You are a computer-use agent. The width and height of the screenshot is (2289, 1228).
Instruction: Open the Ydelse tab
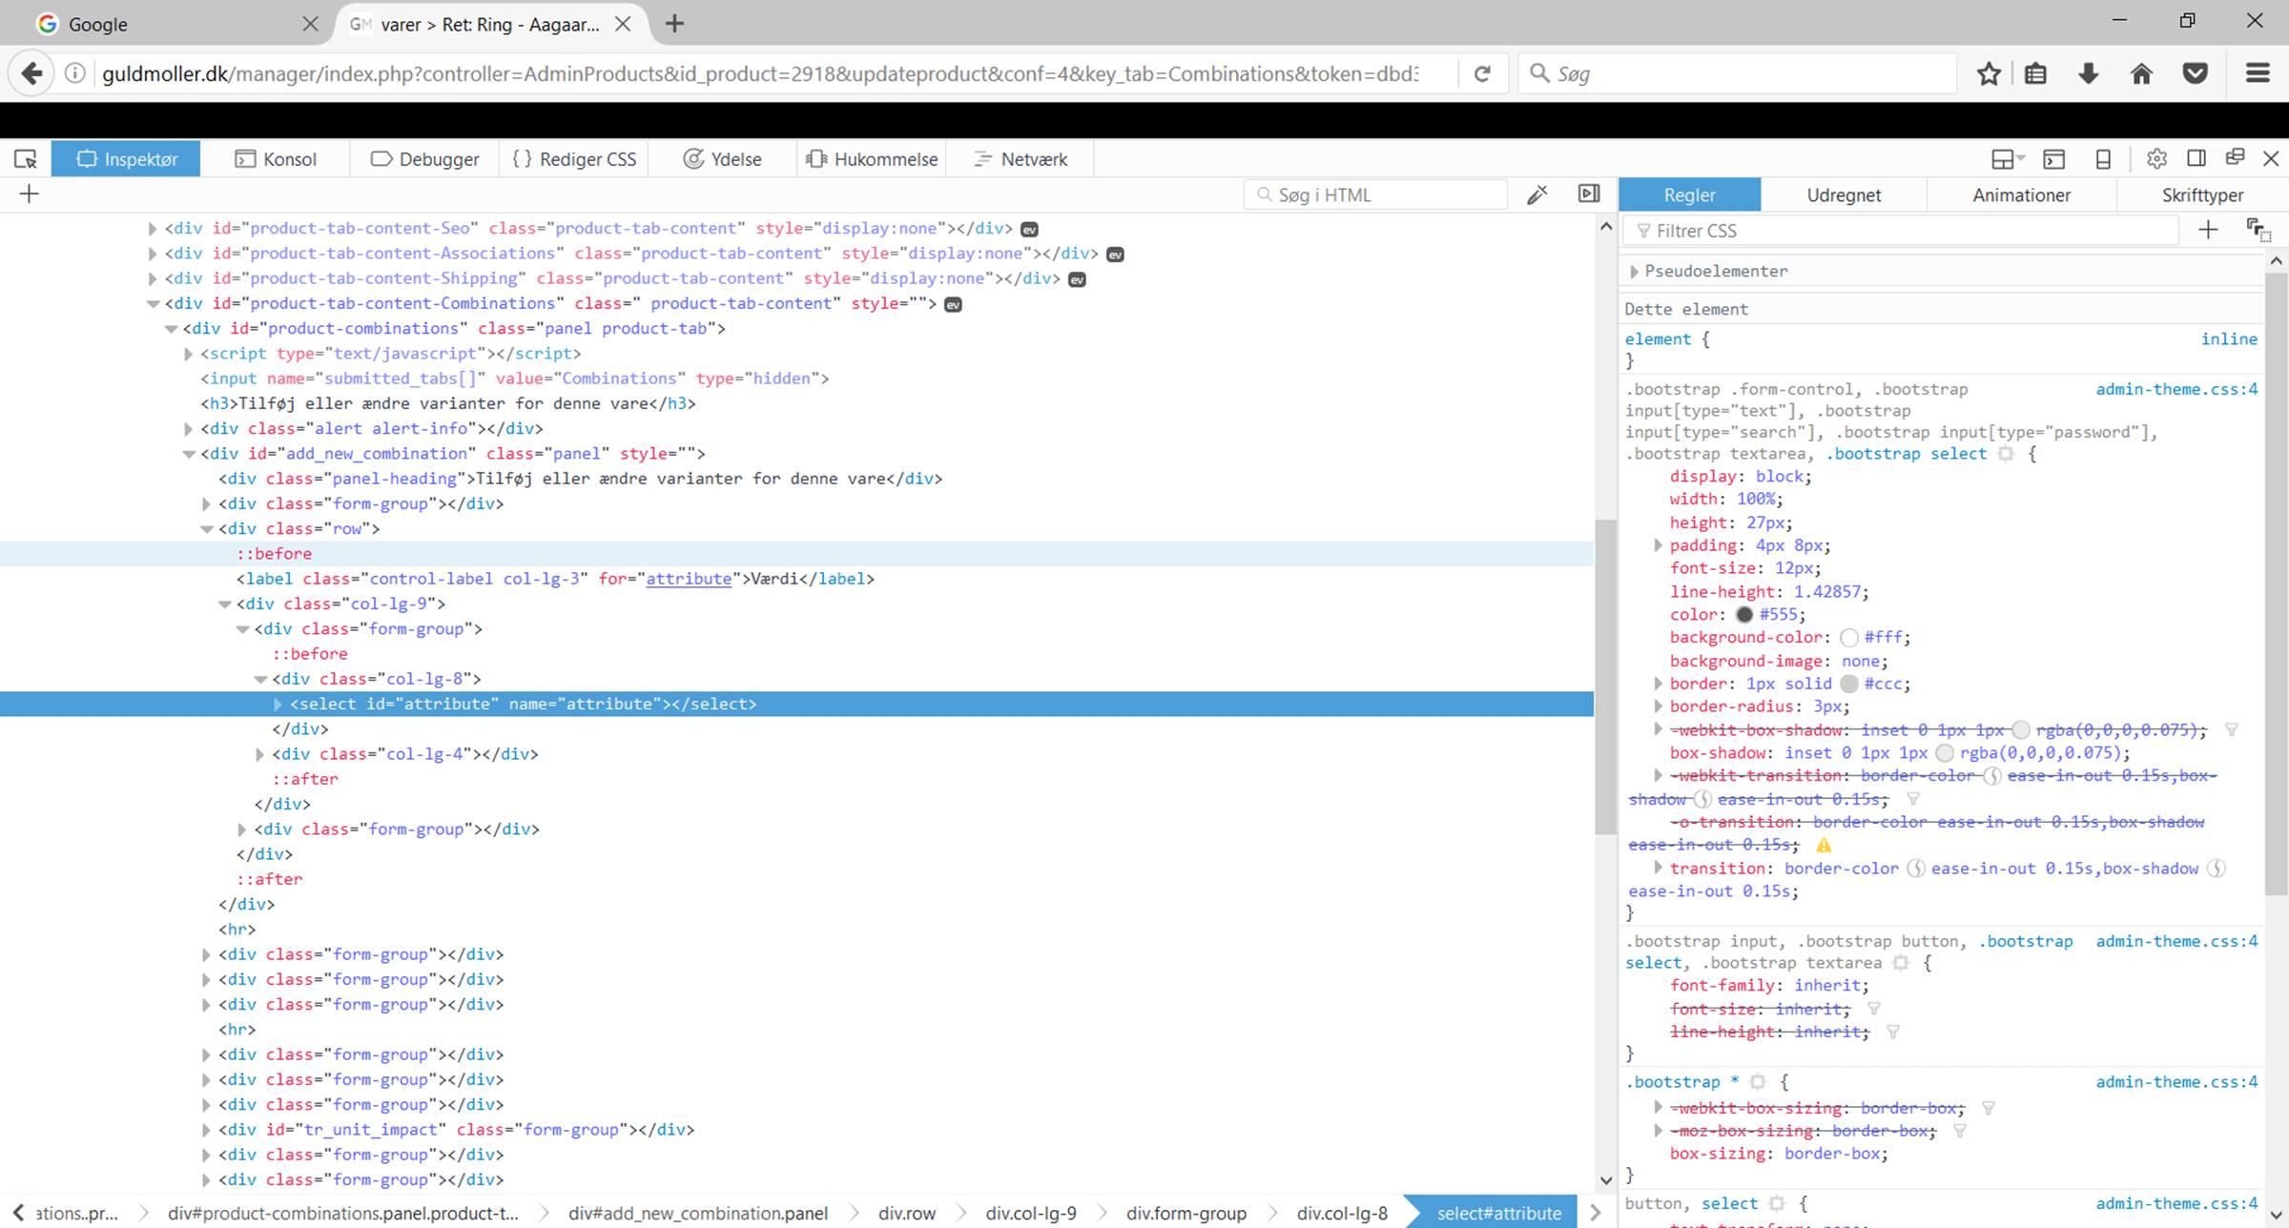tap(722, 159)
